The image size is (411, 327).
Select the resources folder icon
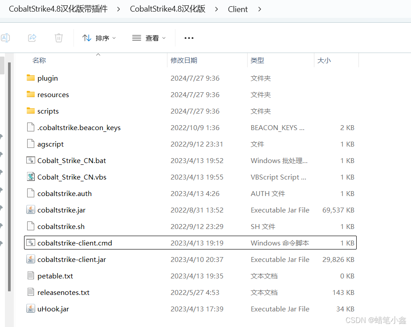(x=31, y=94)
